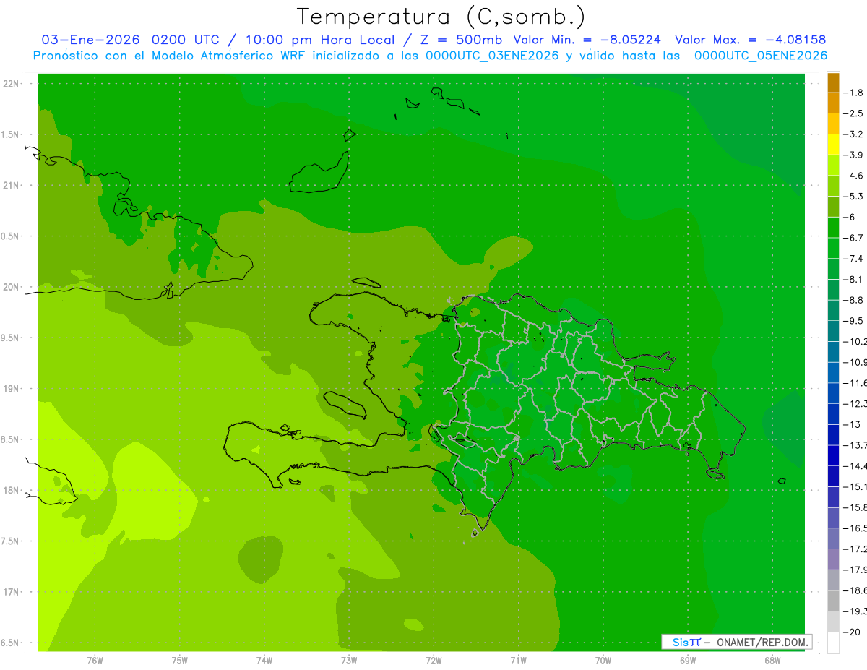The height and width of the screenshot is (670, 867).
Task: Click the '76W' longitude axis label
Action: (x=95, y=661)
